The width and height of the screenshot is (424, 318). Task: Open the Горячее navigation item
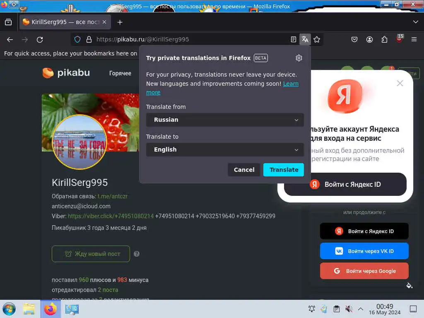(x=120, y=73)
